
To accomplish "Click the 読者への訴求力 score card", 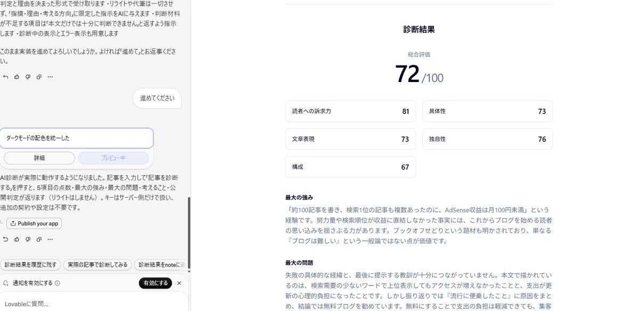I will (x=350, y=111).
